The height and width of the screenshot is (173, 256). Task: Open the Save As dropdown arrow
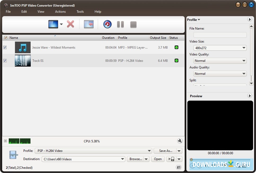[x=179, y=151]
